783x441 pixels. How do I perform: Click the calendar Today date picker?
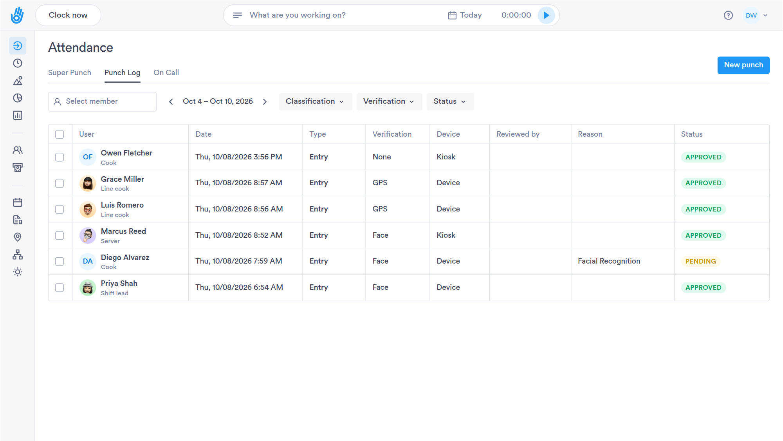tap(465, 15)
